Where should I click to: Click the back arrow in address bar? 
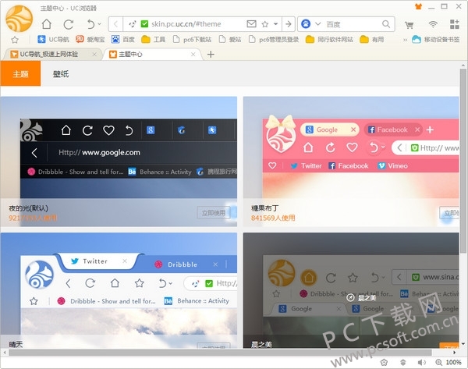[115, 24]
